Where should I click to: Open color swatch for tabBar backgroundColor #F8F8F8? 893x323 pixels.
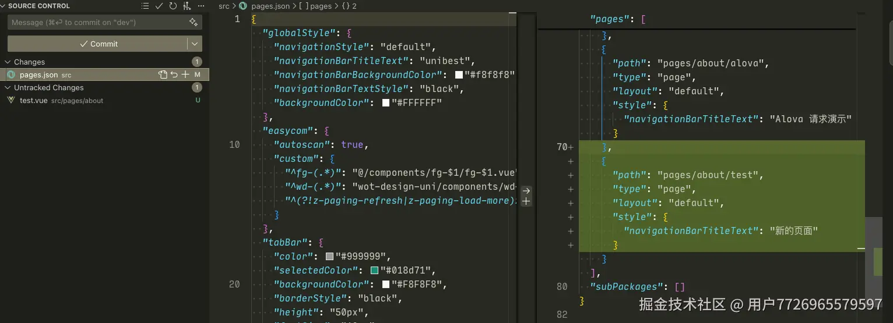point(386,285)
